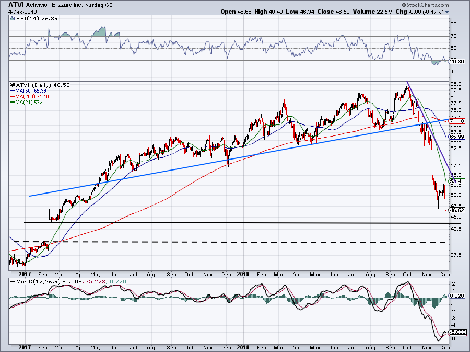
Task: Select the green MA(21) legend line swatch
Action: (13, 103)
